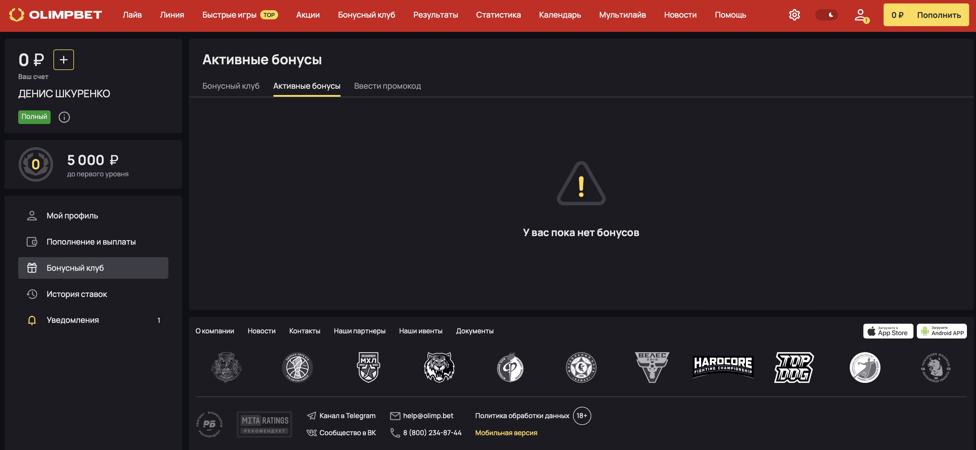Open Календарь in header
This screenshot has height=450, width=976.
(x=560, y=15)
